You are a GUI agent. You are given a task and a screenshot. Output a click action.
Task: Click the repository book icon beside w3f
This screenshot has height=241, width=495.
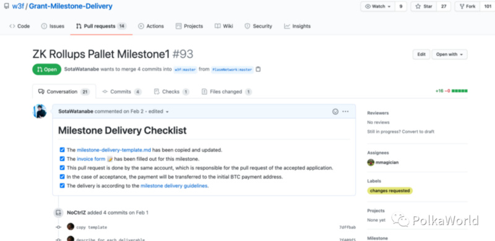(x=6, y=6)
